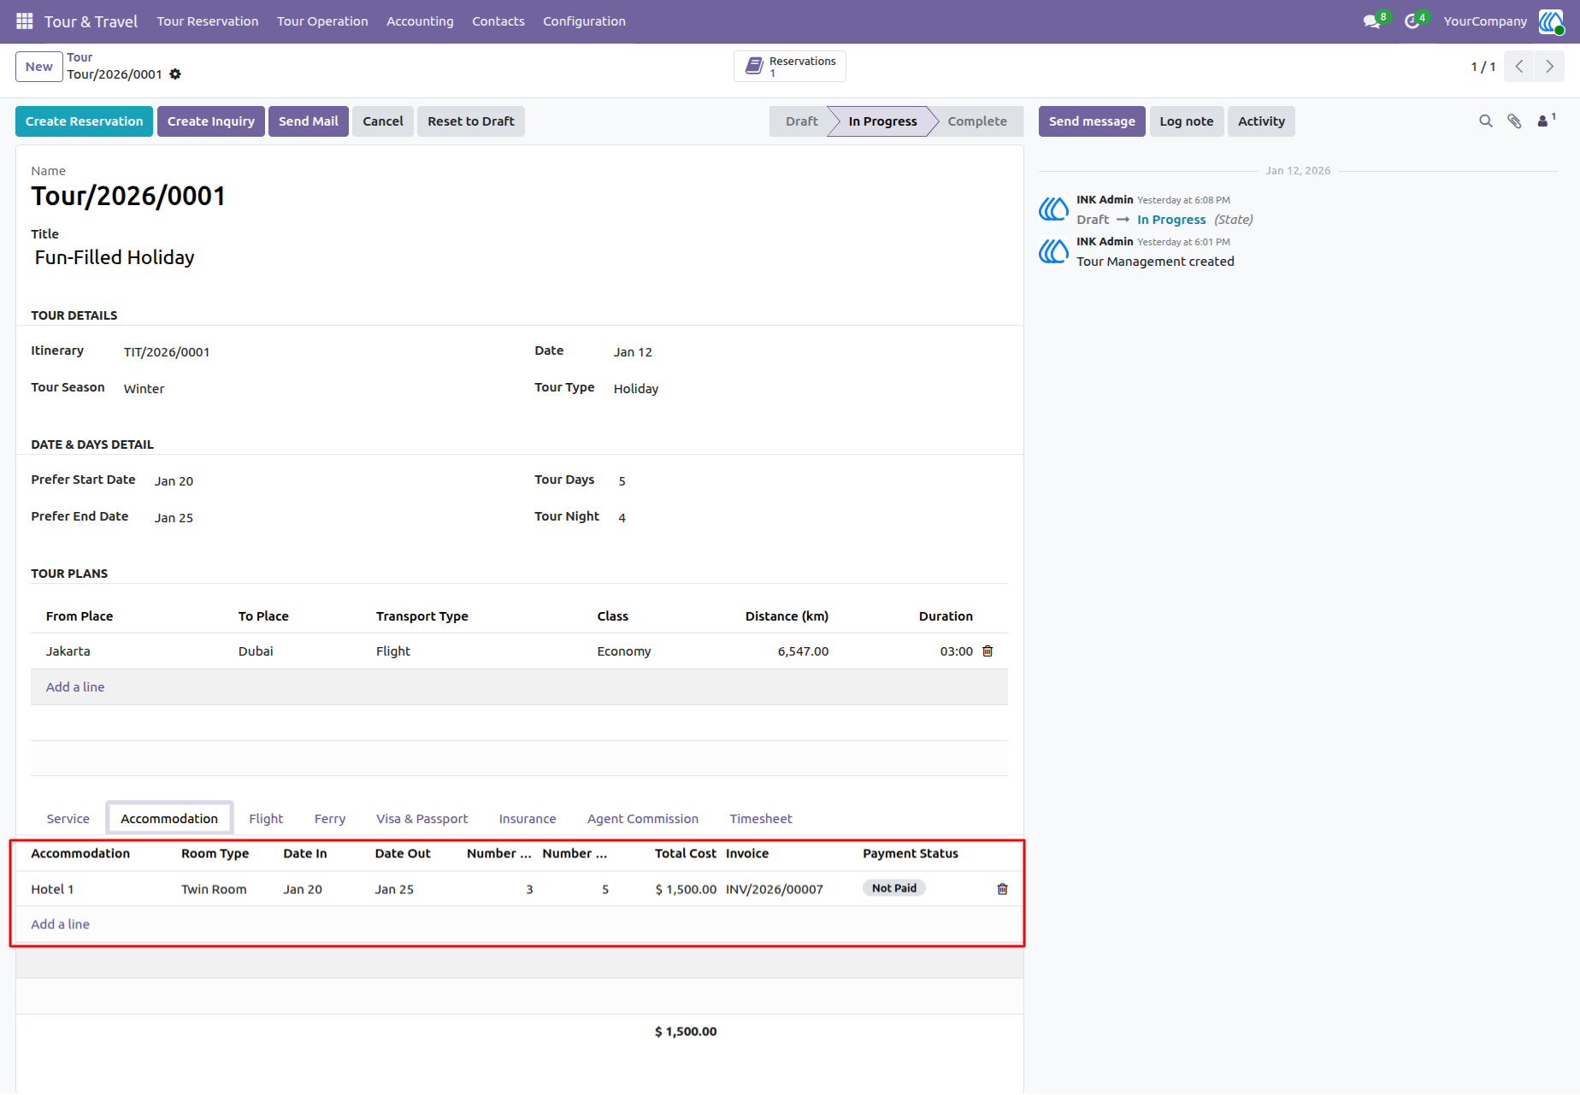
Task: Open the gear actions menu beside Tour/2026/0001
Action: click(x=175, y=74)
